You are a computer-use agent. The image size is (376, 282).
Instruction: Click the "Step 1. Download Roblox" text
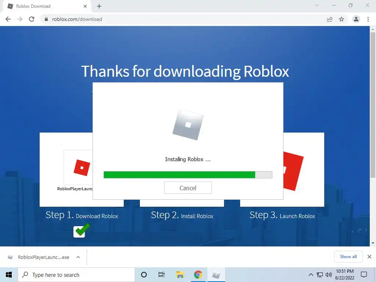[x=82, y=215]
